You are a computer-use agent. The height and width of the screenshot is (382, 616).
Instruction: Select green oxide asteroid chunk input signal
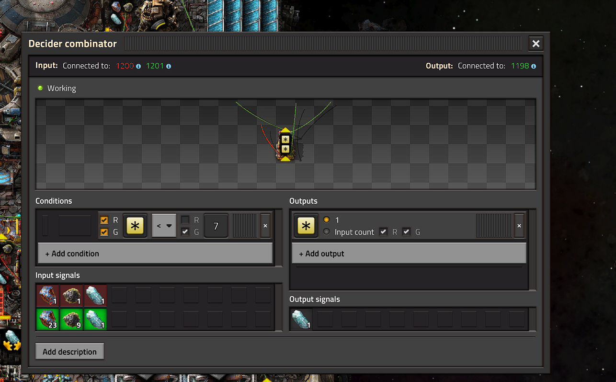pyautogui.click(x=95, y=319)
